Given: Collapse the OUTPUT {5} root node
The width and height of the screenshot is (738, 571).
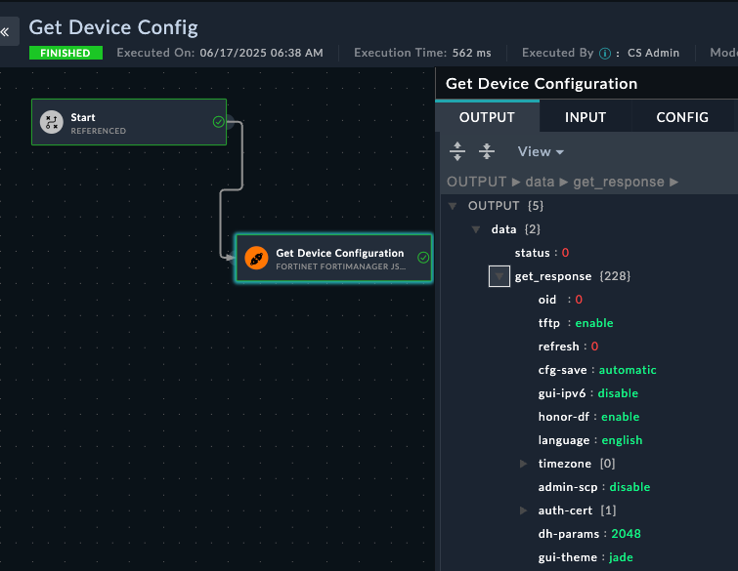Looking at the screenshot, I should (x=453, y=206).
